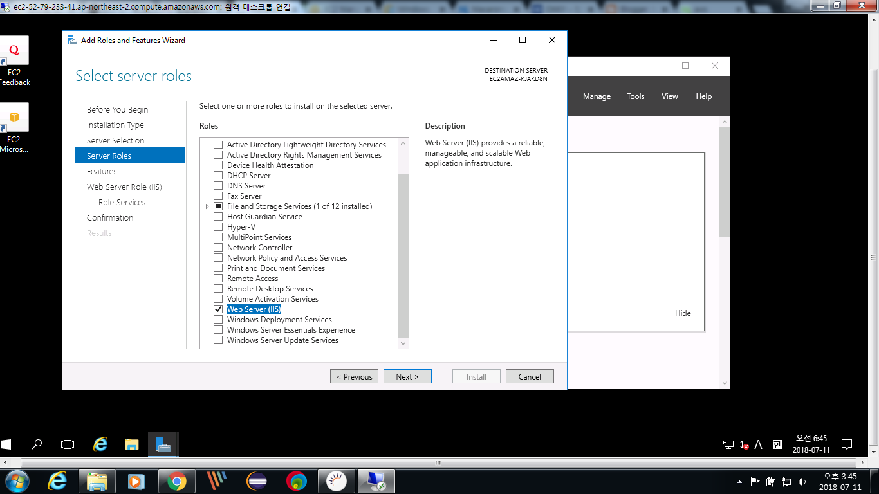Viewport: 879px width, 494px height.
Task: Click the Previous button
Action: point(354,377)
